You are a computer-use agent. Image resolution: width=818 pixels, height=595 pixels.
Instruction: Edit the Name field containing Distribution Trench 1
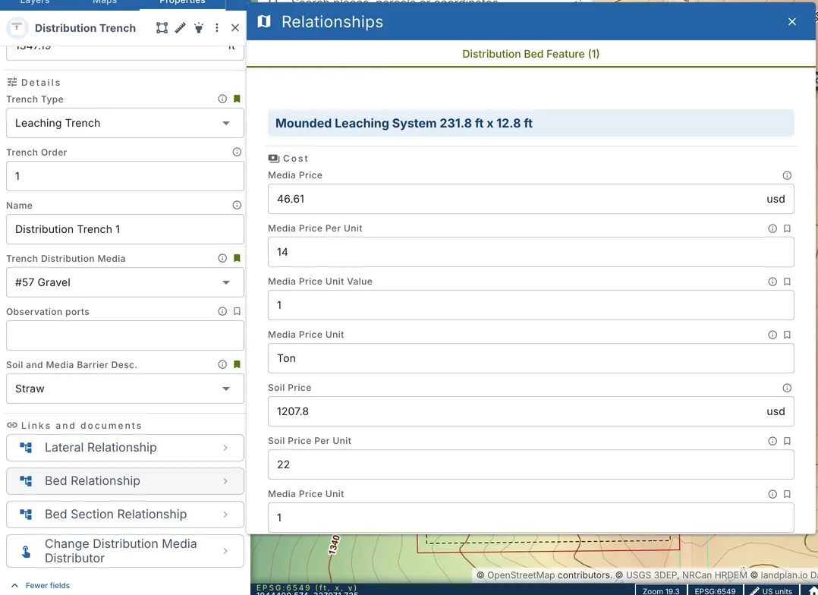[x=125, y=229]
